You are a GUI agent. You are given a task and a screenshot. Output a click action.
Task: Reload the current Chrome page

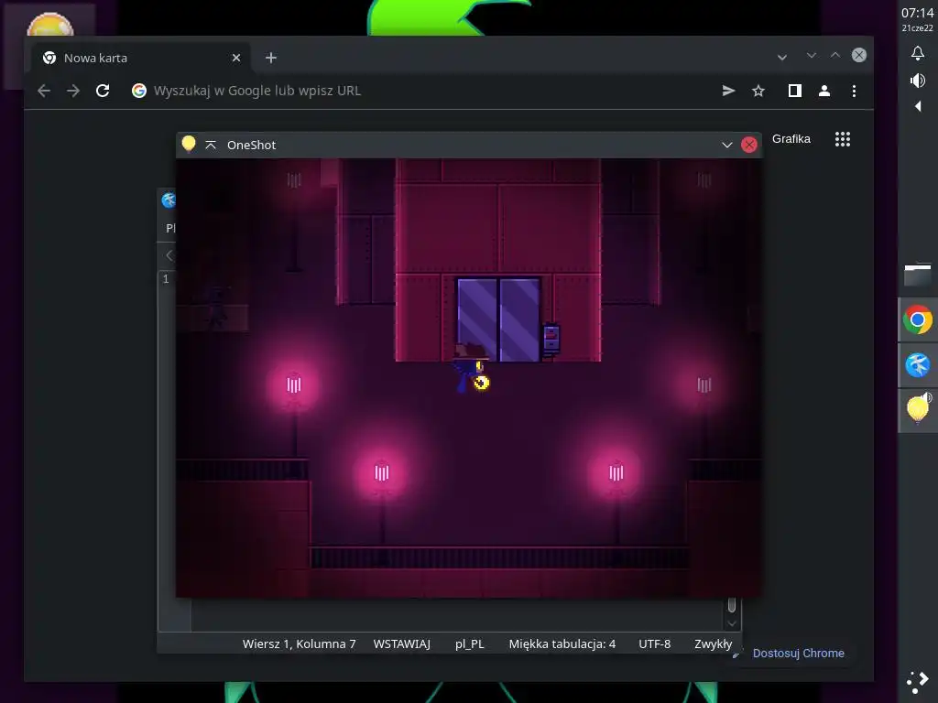tap(103, 91)
